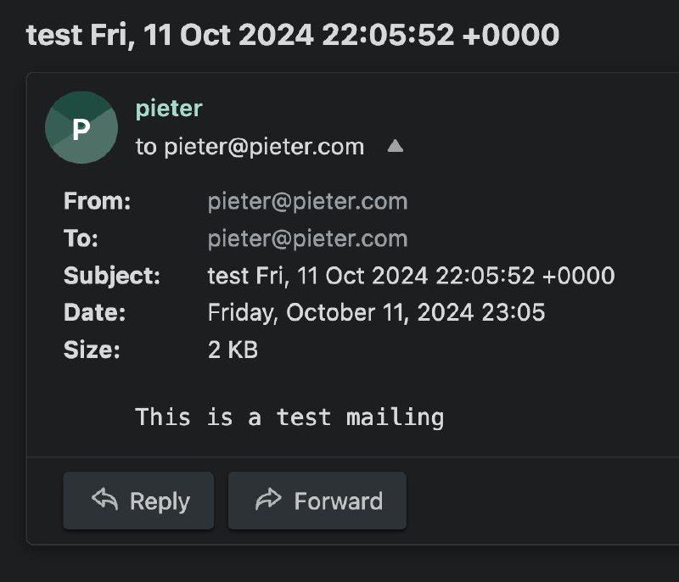Click the To: field label

(81, 238)
